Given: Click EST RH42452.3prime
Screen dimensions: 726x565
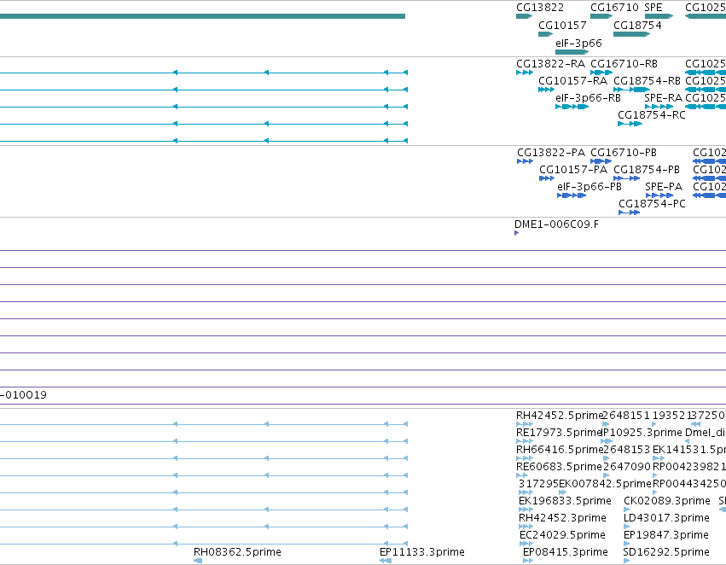Looking at the screenshot, I should (x=562, y=518).
